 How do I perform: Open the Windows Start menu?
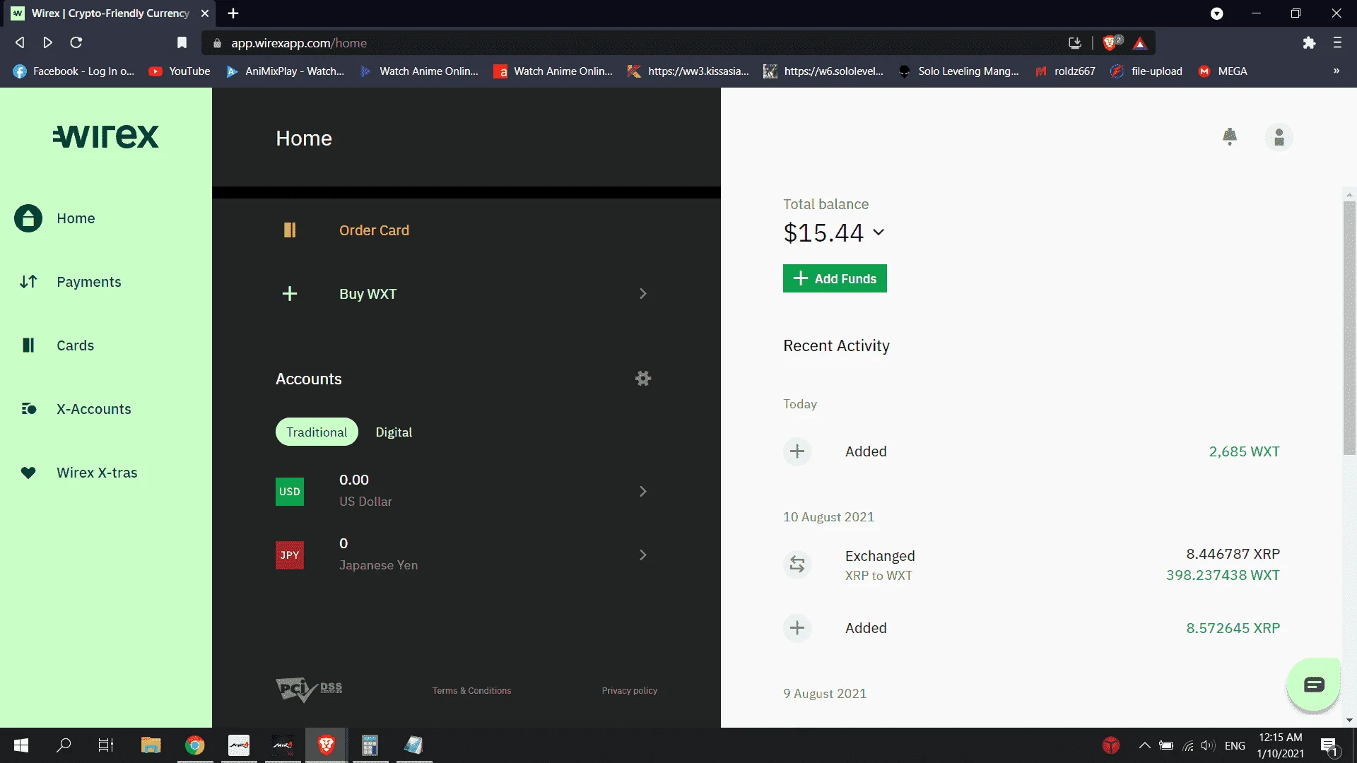tap(21, 745)
